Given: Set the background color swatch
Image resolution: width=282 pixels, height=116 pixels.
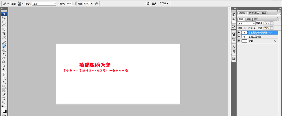Looking at the screenshot, I should (6, 112).
